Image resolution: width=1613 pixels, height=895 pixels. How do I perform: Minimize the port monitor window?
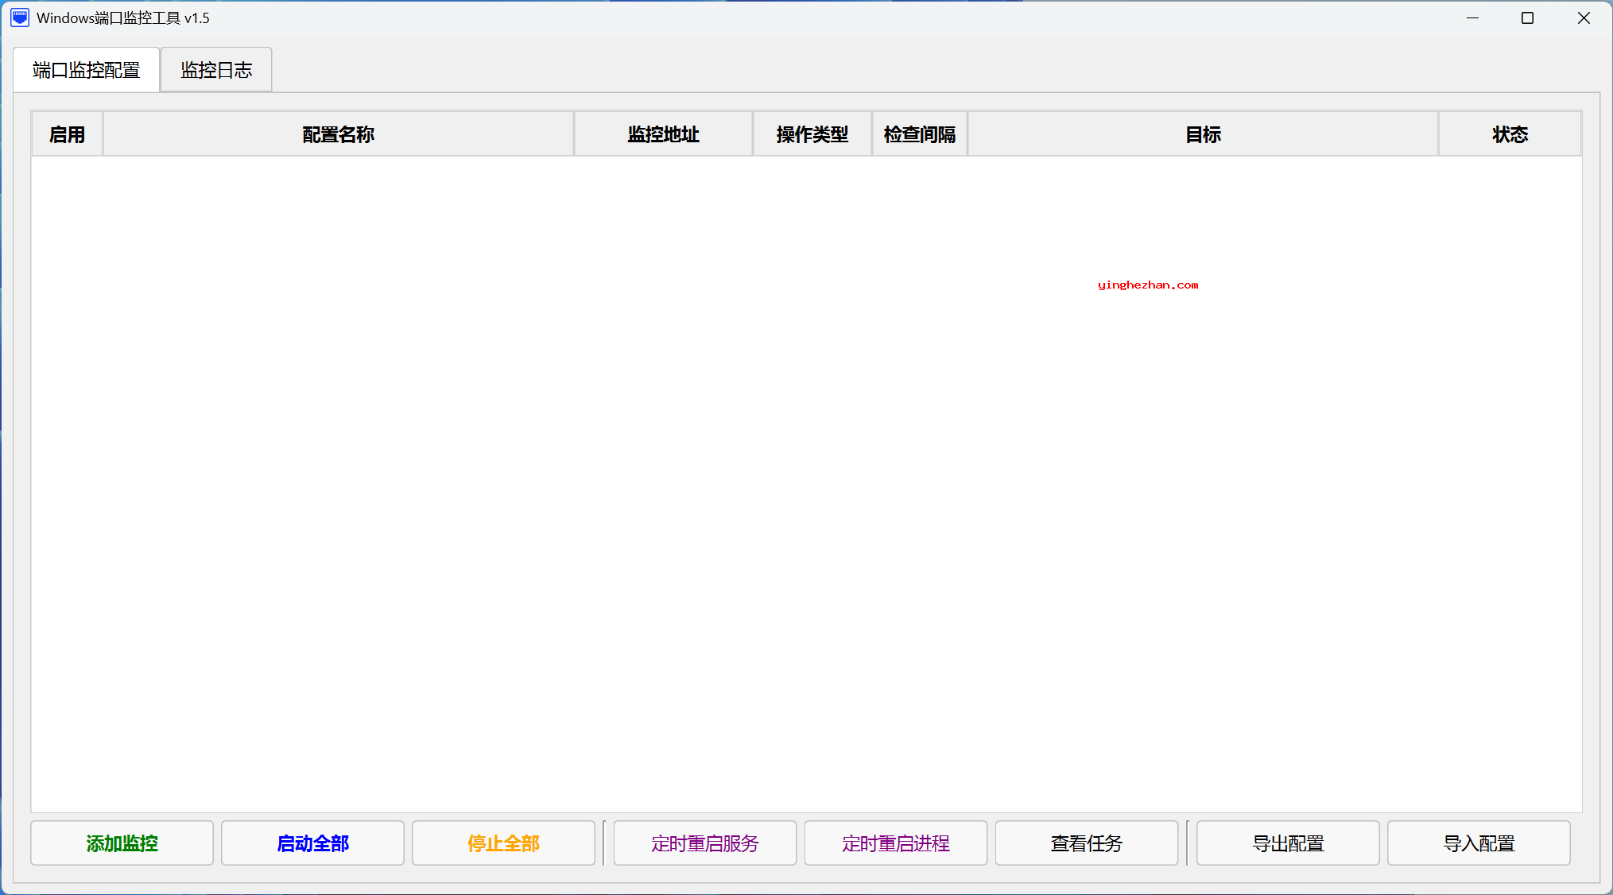tap(1472, 17)
